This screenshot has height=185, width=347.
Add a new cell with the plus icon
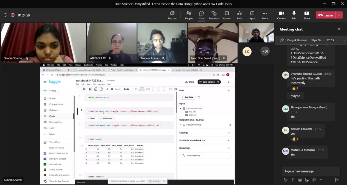click(79, 89)
